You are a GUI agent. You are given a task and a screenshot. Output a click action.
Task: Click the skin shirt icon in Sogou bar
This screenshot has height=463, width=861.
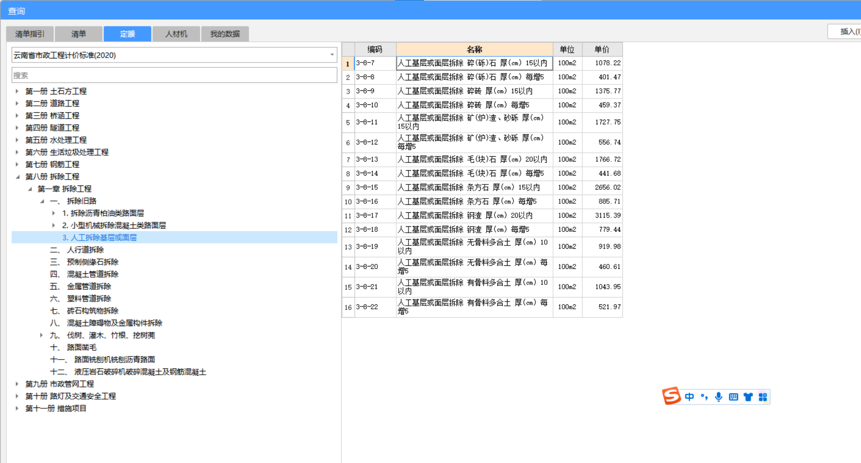coord(748,397)
